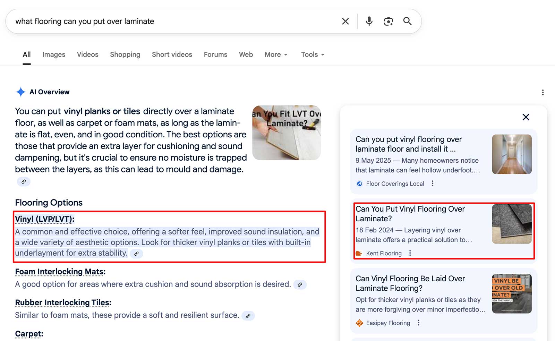
Task: Open AI Overview three-dot options menu
Action: tap(543, 92)
